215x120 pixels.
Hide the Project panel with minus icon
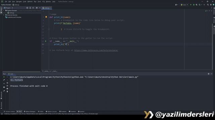[x=40, y=8]
